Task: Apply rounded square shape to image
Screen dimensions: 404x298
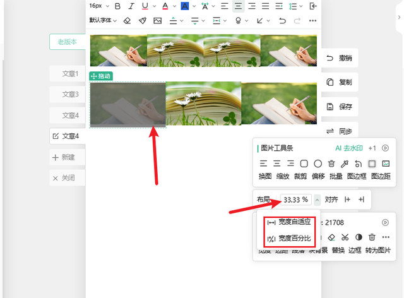Action: [x=304, y=164]
